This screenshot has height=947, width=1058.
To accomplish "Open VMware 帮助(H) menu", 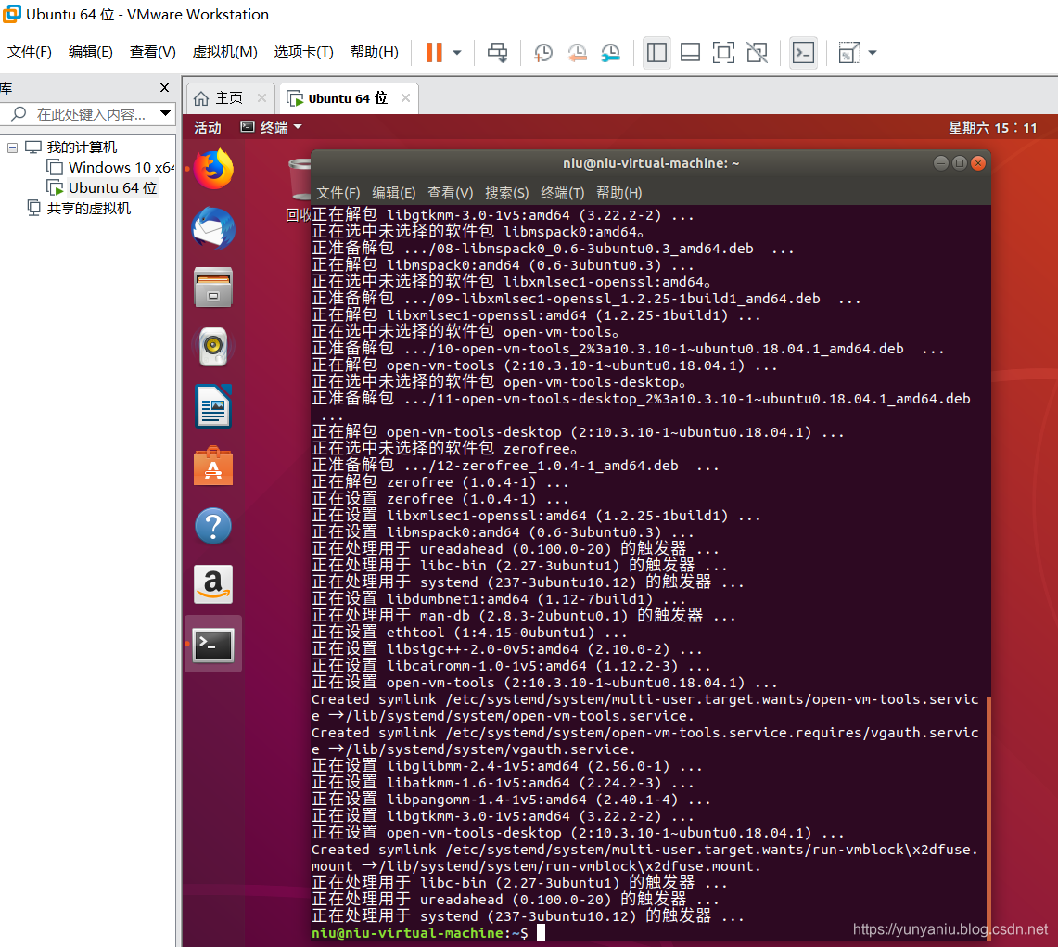I will (375, 52).
